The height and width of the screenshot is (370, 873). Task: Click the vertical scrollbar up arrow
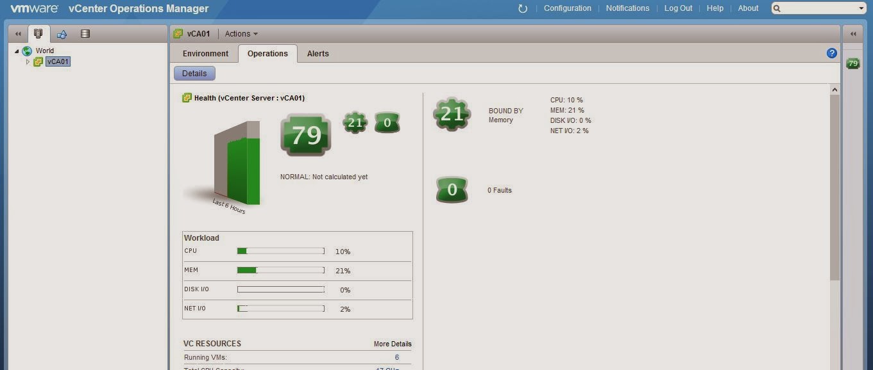[x=835, y=90]
